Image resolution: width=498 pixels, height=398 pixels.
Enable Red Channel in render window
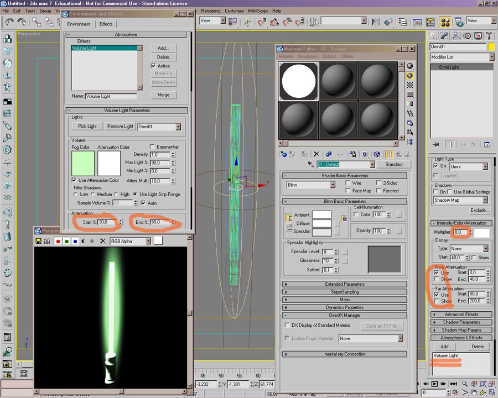click(58, 241)
